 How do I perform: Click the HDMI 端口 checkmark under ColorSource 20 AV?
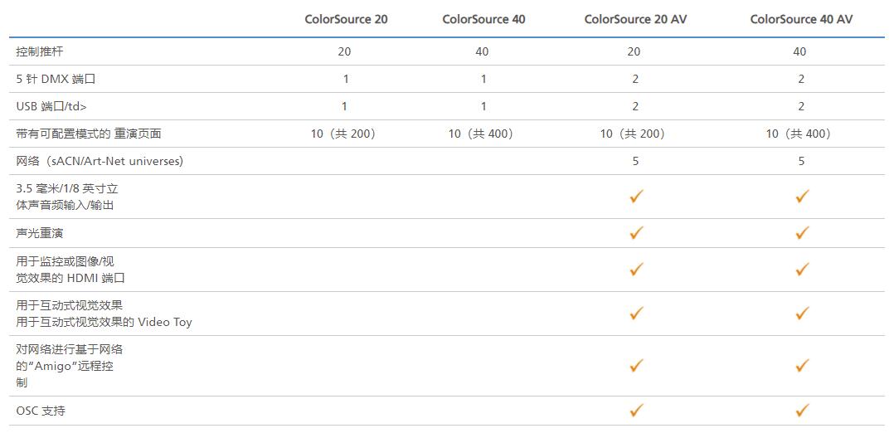pos(636,270)
